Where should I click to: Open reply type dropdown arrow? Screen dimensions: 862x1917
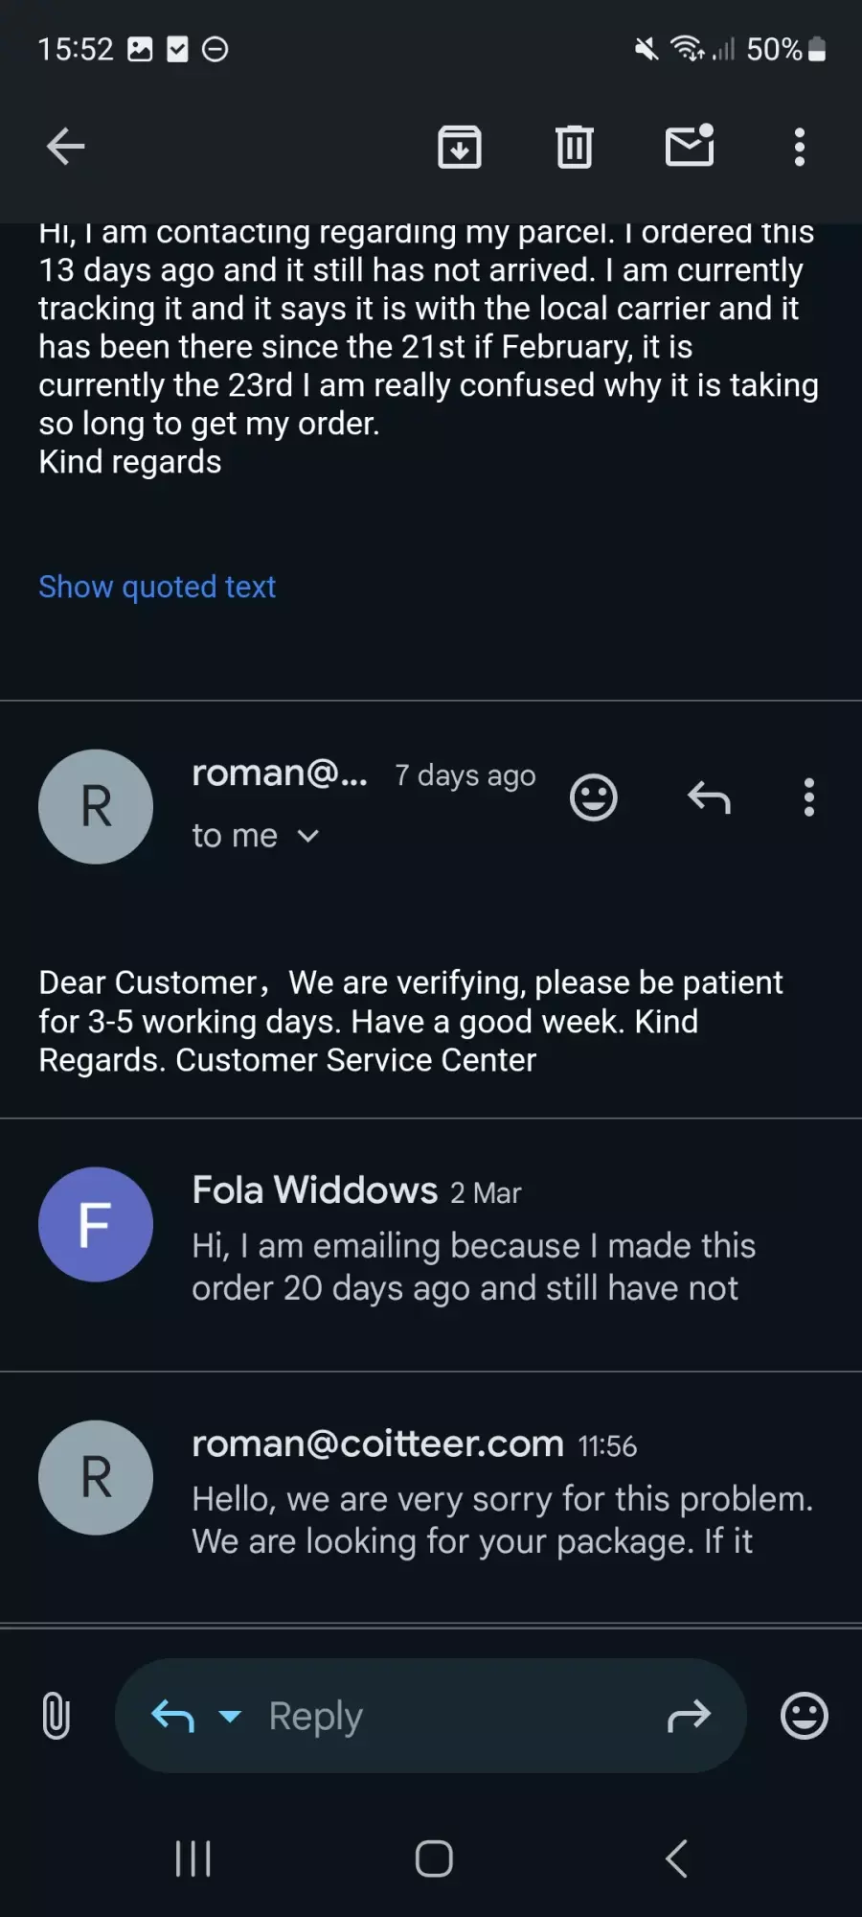coord(230,1716)
